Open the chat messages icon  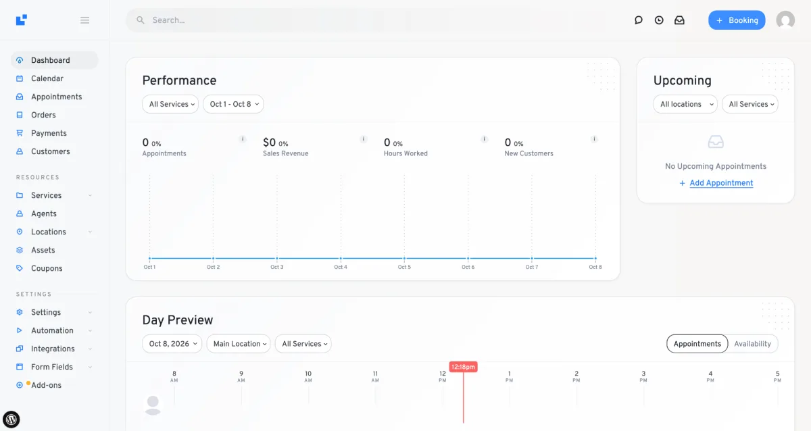639,20
